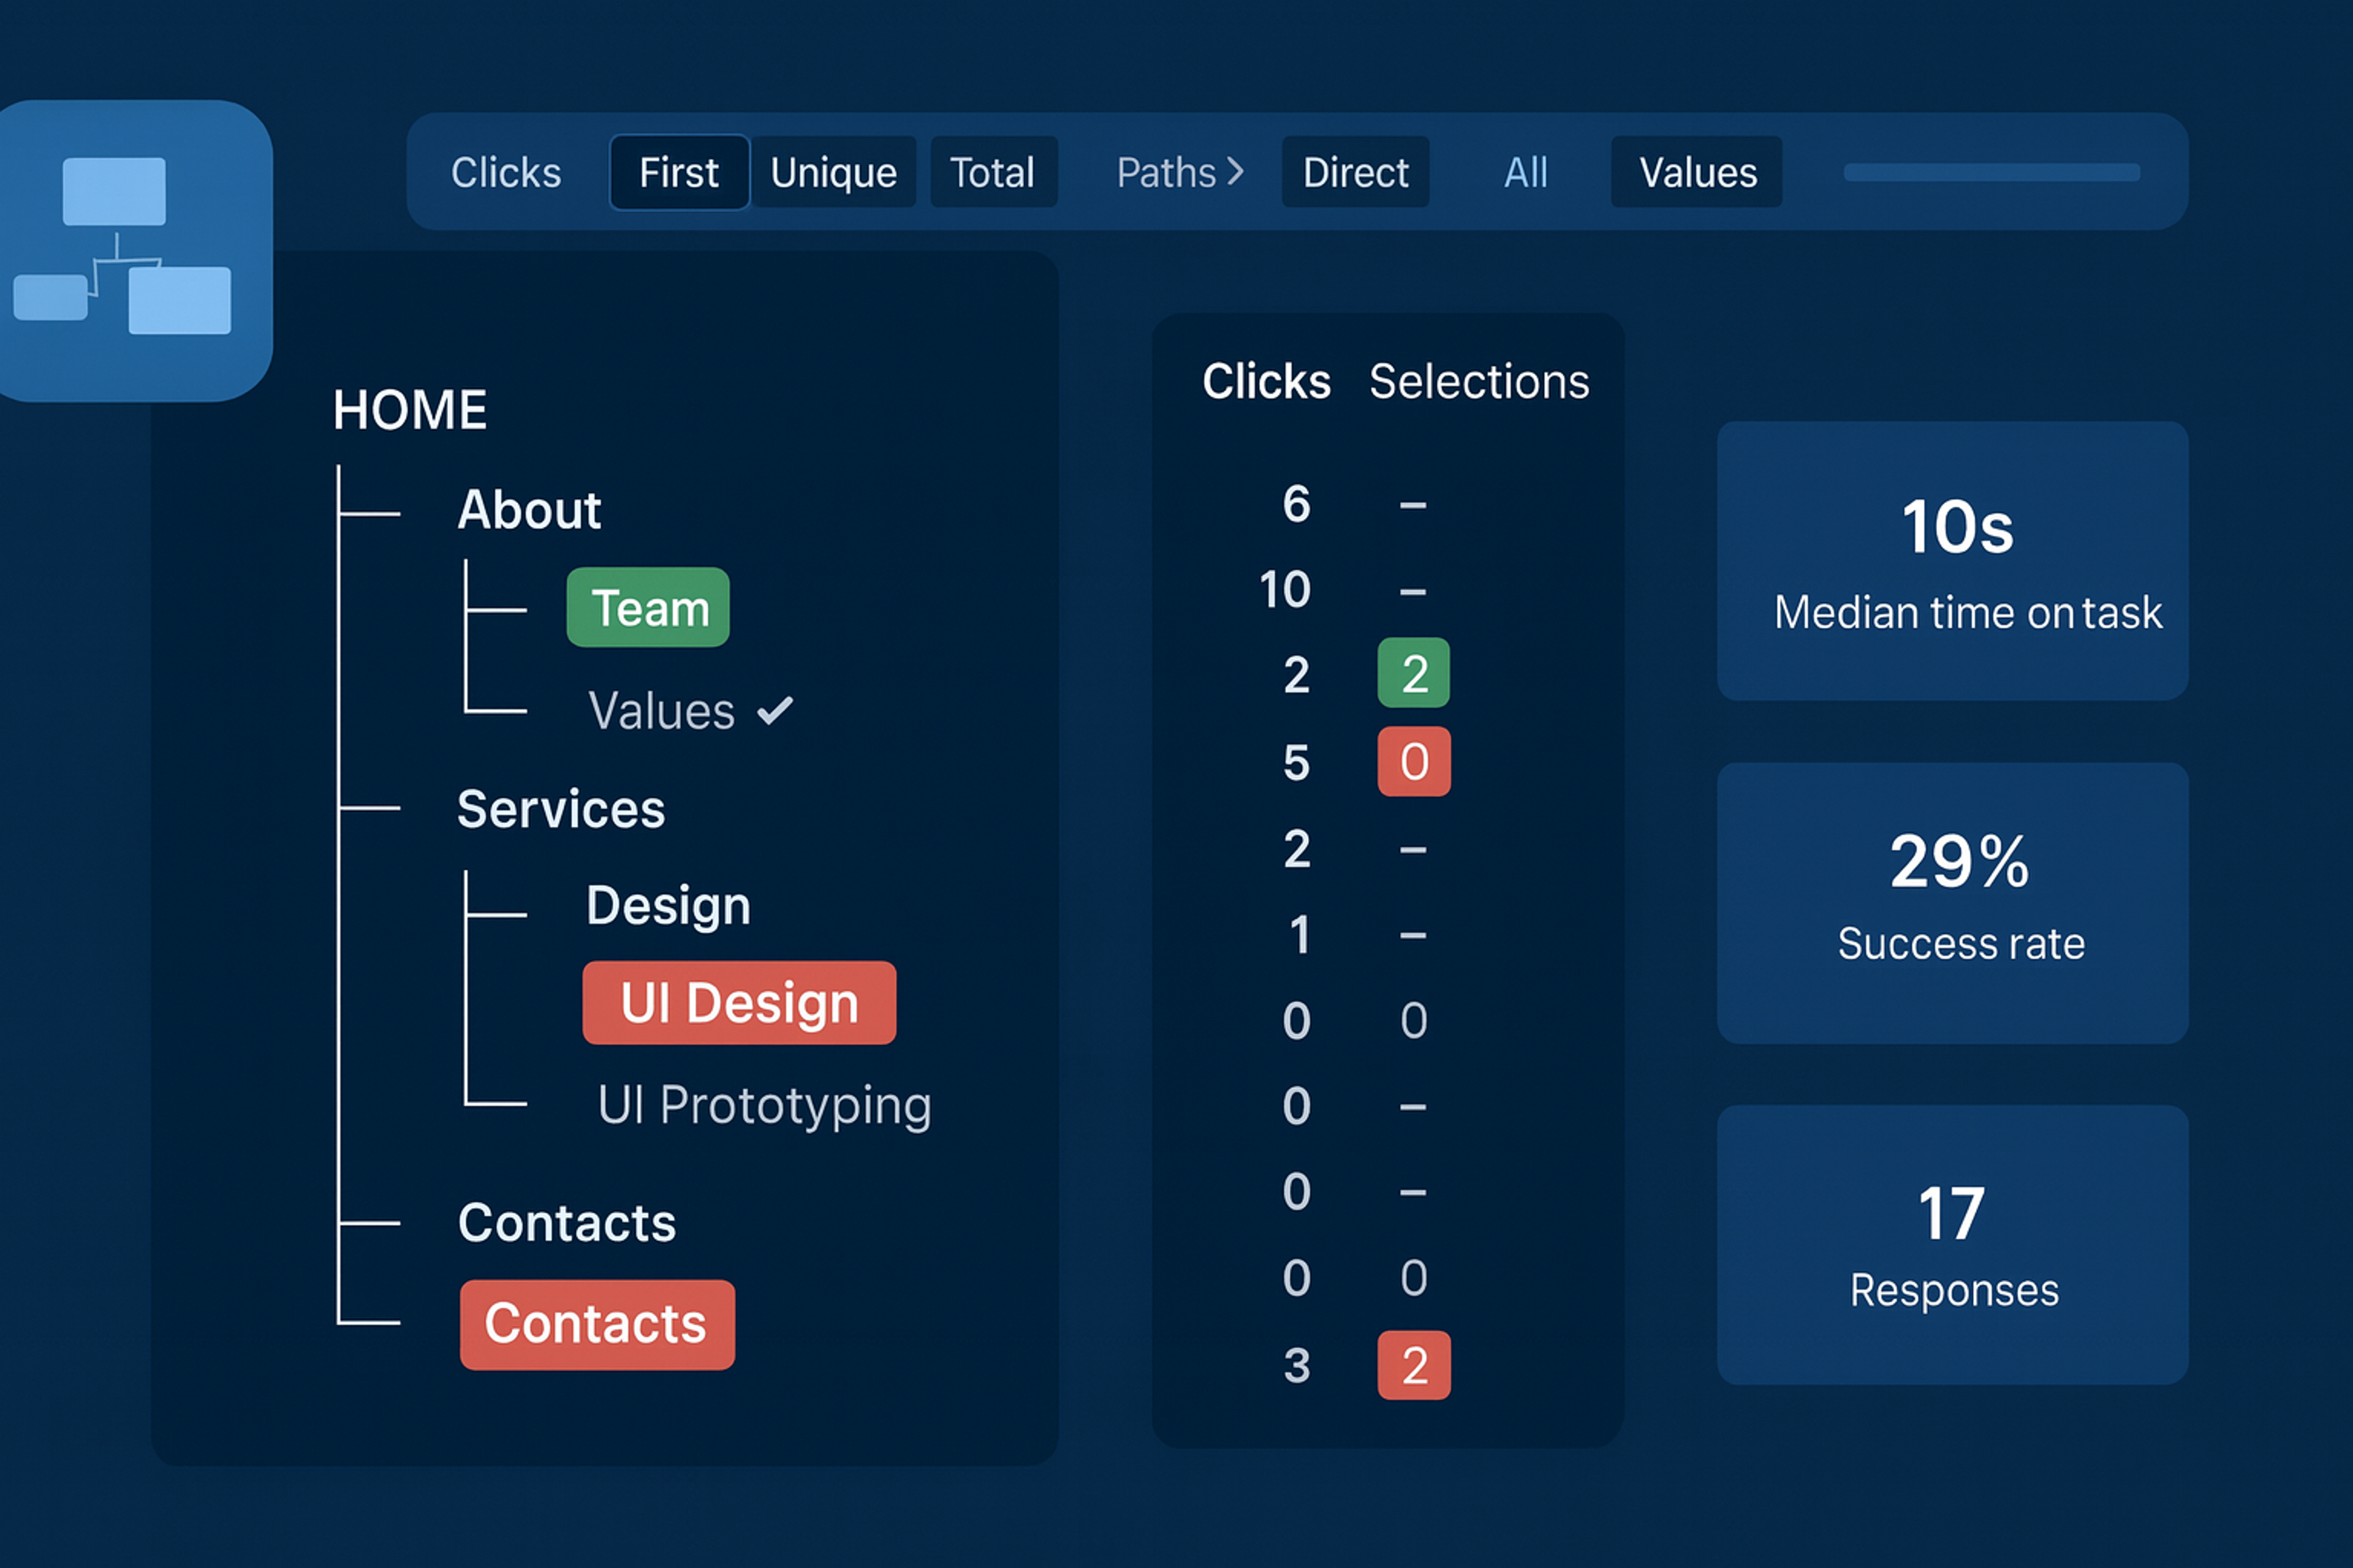The width and height of the screenshot is (2353, 1568).
Task: Open the 17 Responses card
Action: tap(1953, 1245)
